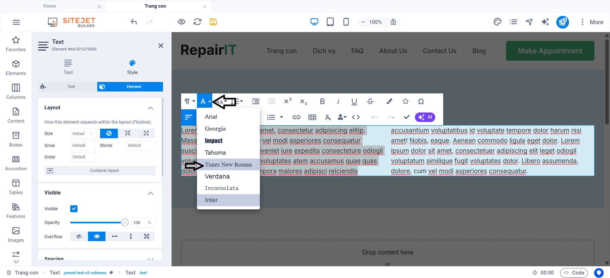The width and height of the screenshot is (610, 278).
Task: Open the special characters omega icon
Action: [x=421, y=101]
